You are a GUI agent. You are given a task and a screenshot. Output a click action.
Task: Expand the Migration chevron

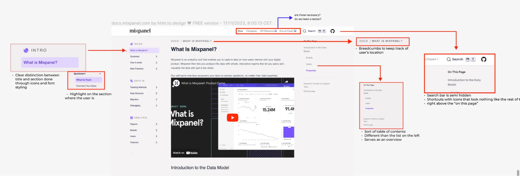tap(156, 100)
